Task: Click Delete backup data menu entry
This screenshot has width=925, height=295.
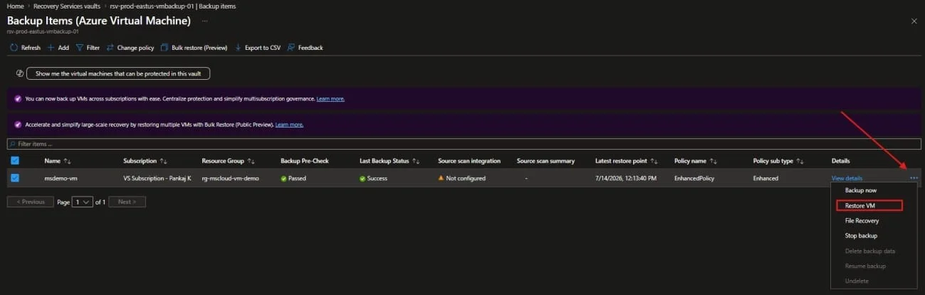Action: pos(869,251)
